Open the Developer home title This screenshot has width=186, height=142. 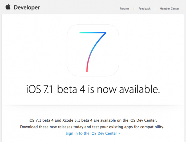[x=27, y=7]
